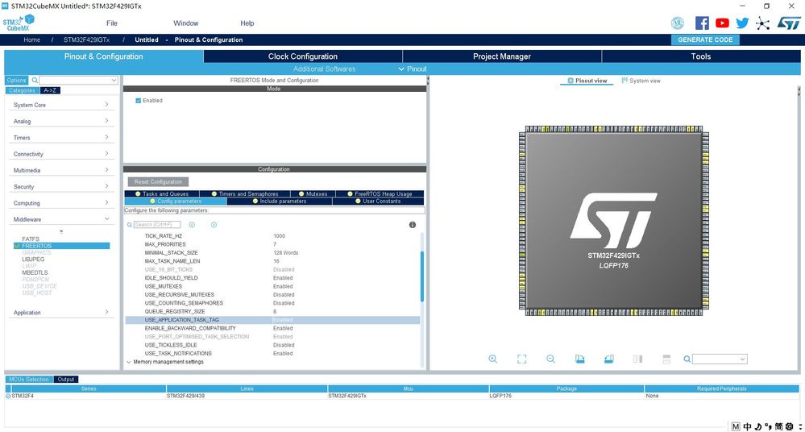
Task: Click the peripheral search magnifier icon
Action: pos(35,80)
